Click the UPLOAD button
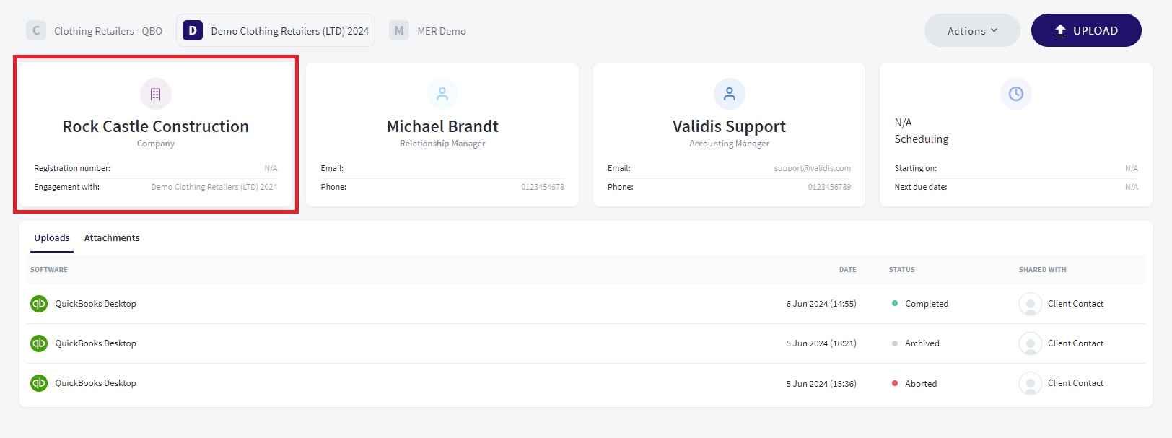 tap(1086, 30)
